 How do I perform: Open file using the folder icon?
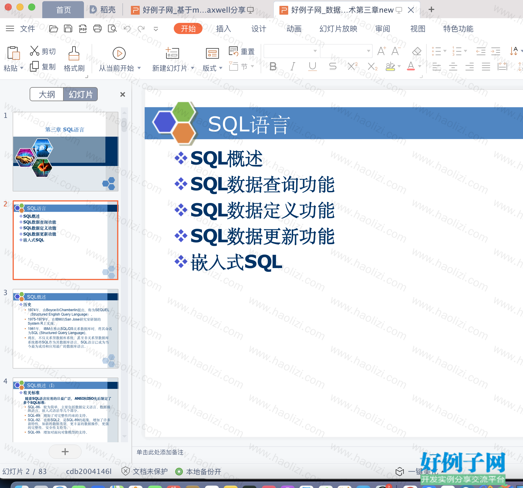[x=53, y=28]
